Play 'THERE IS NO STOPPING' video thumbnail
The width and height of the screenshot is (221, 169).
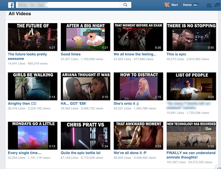192,37
